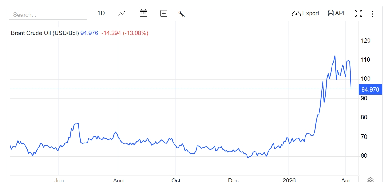Viewport: 389px width, 182px height.
Task: Click the 94.976 current price tag
Action: point(370,89)
